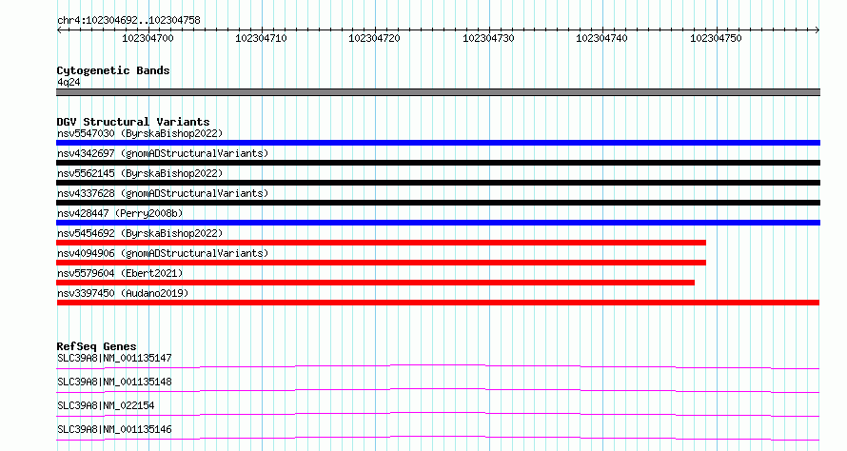
Task: Click ruler tick label 102304700
Action: 148,38
